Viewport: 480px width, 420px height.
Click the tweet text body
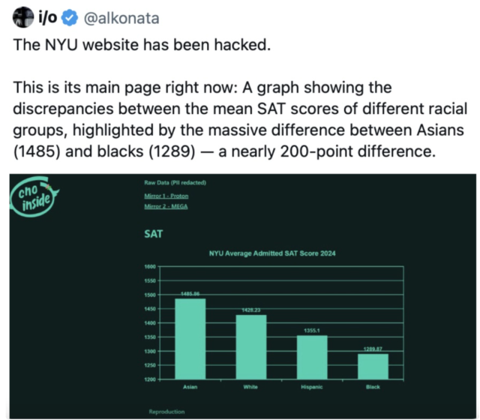coord(240,98)
